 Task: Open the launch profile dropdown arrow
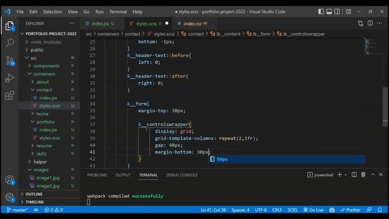(346, 175)
